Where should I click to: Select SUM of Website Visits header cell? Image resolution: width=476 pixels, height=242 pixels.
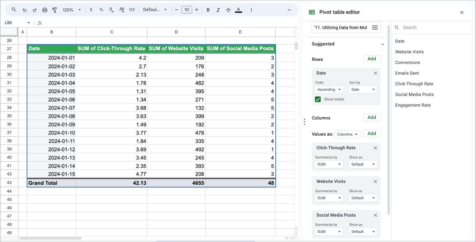coord(176,48)
